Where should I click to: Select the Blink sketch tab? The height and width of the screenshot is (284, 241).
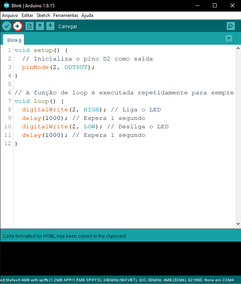[x=13, y=40]
